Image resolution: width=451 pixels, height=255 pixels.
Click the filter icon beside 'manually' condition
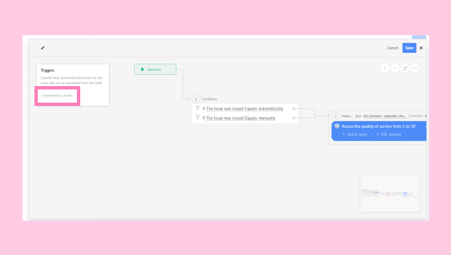pyautogui.click(x=198, y=117)
